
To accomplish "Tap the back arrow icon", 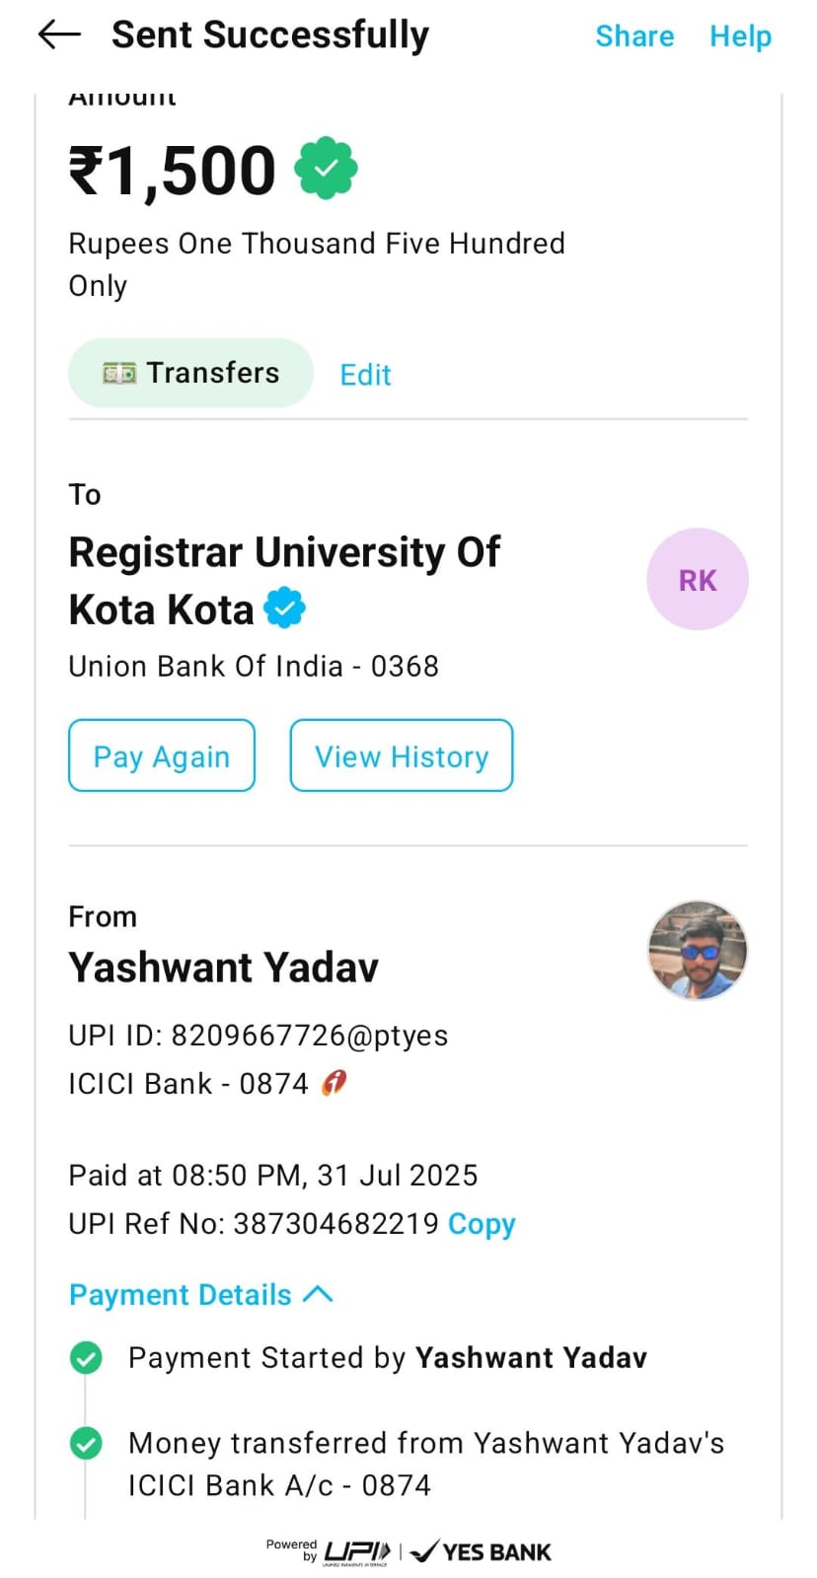I will (58, 36).
